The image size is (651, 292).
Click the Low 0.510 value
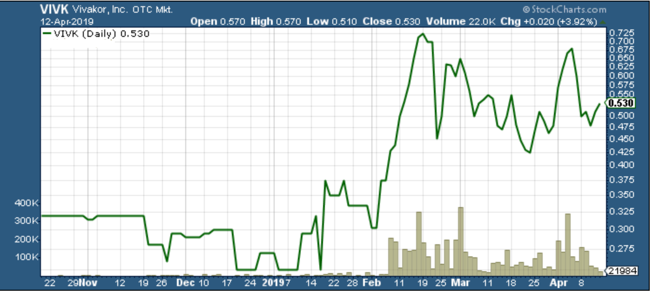coord(332,22)
